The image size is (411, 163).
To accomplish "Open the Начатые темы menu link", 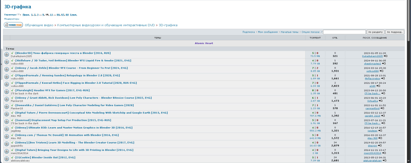I will (289, 32).
